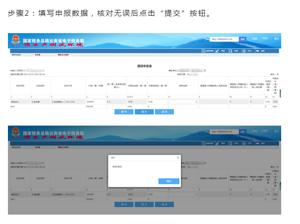The height and width of the screenshot is (224, 300).
Task: Click the printer icon in lower screenshot toolbar
Action: 244,143
